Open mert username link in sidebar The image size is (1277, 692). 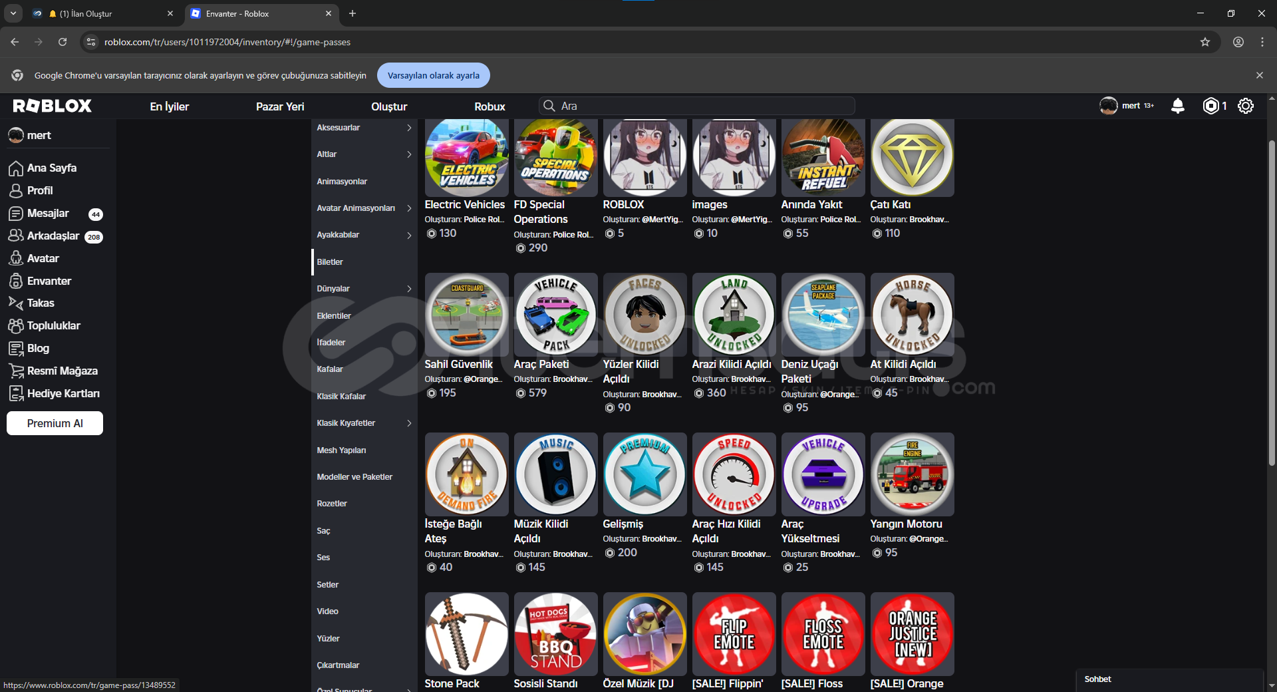(39, 135)
